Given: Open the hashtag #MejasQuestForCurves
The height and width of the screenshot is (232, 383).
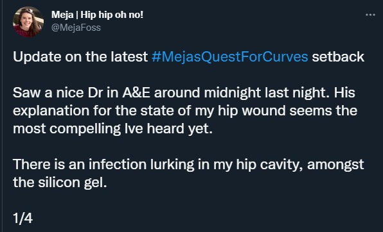Looking at the screenshot, I should [x=229, y=57].
